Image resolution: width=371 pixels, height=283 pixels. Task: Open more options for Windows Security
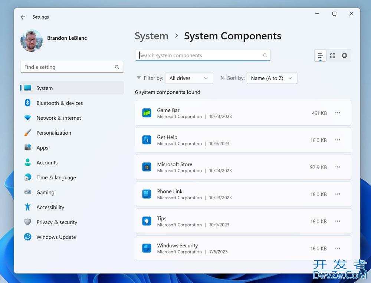[x=338, y=248]
